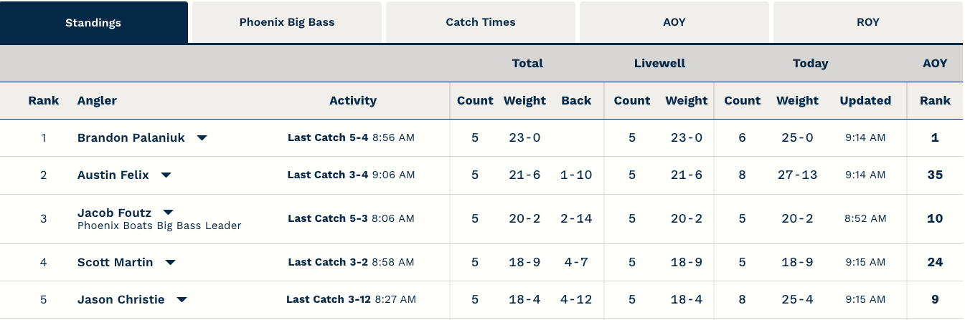This screenshot has height=320, width=965.
Task: Click angler name Jason Christie
Action: pos(121,300)
